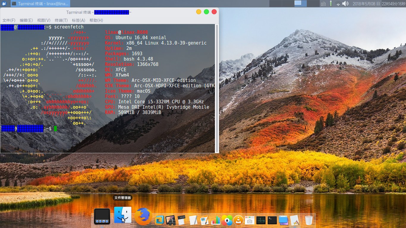Image resolution: width=406 pixels, height=228 pixels.
Task: Open the colorful circles color app in dock
Action: click(x=227, y=220)
